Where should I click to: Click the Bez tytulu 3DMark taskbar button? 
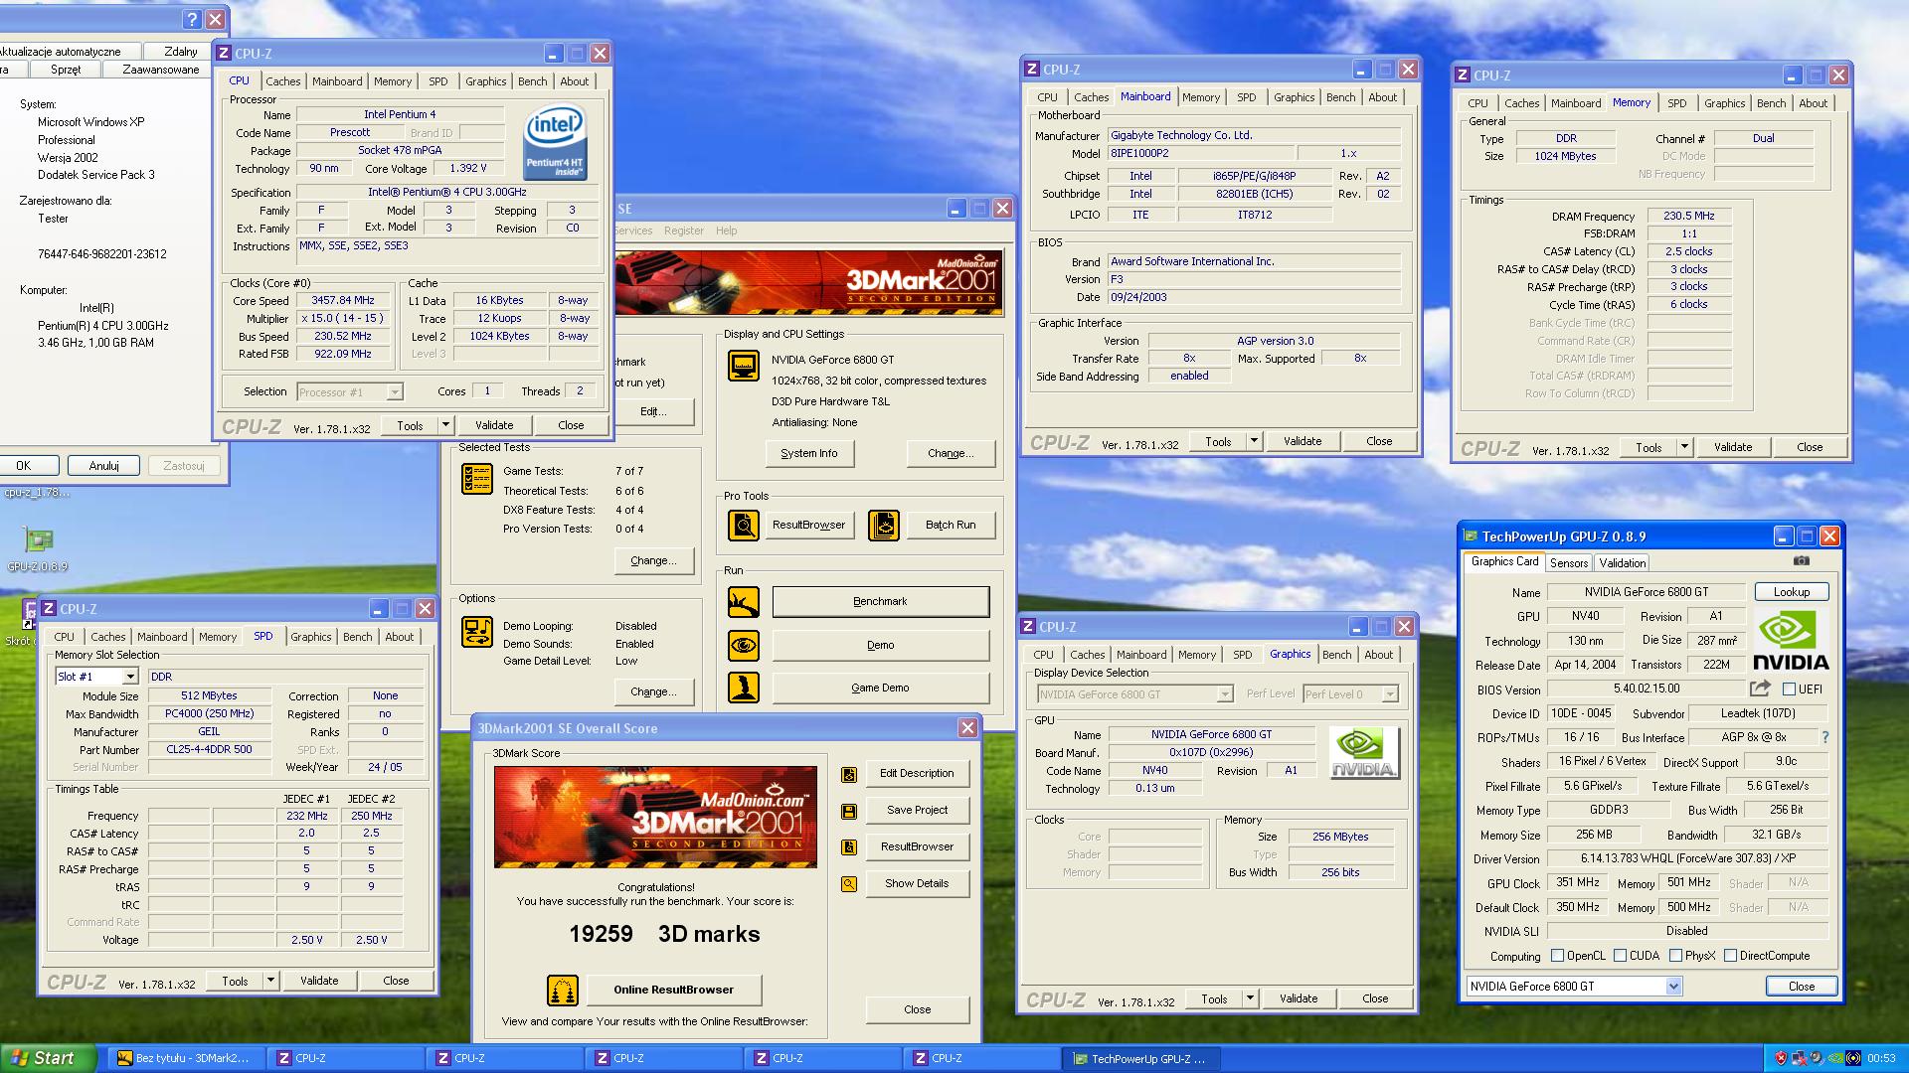(187, 1059)
